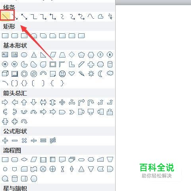The width and height of the screenshot is (191, 191).
Task: Insert the Flowchart Document shape
Action: point(62,160)
